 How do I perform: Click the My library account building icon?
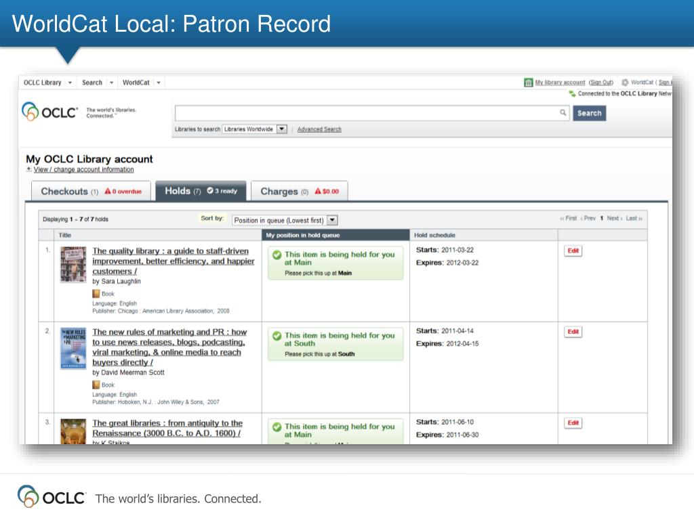tap(528, 83)
